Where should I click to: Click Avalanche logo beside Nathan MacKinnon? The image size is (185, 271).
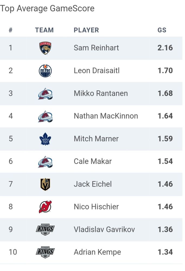point(45,116)
